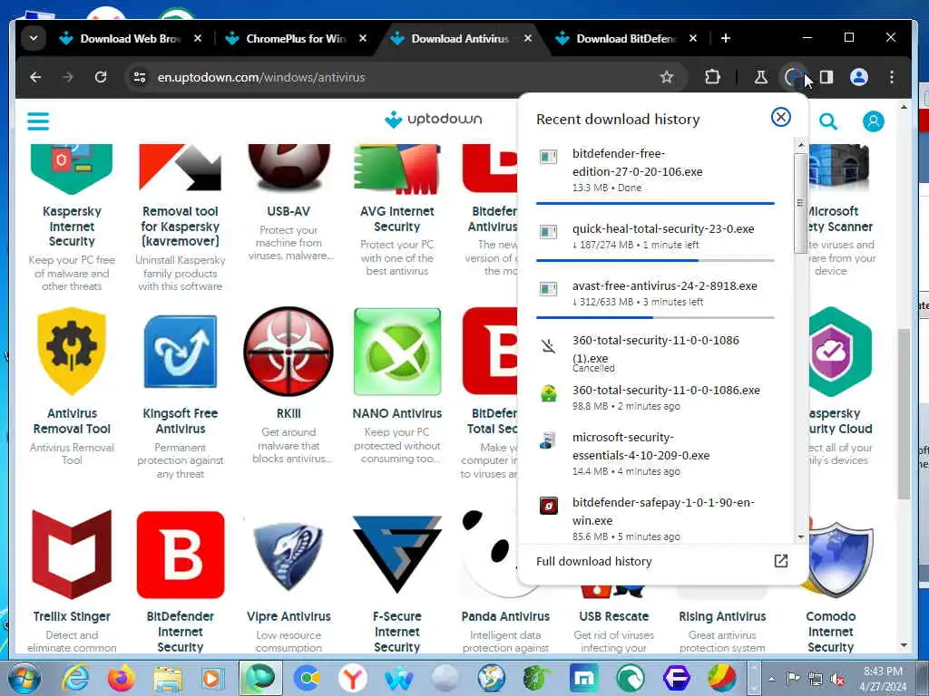Reload the current page
Screen dimensions: 929x696
(x=101, y=78)
